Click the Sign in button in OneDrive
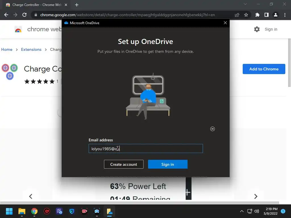Viewport: 291px width, 218px height. click(x=168, y=164)
